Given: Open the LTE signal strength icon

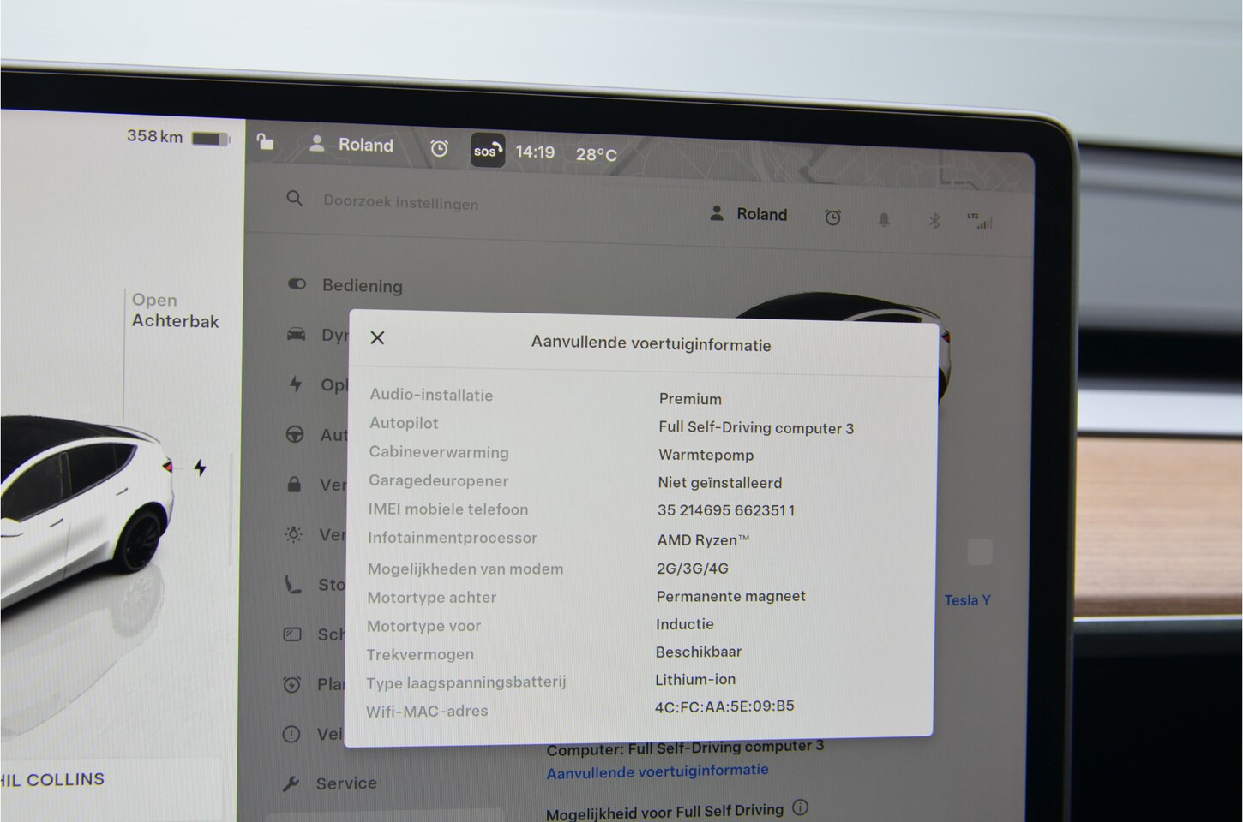Looking at the screenshot, I should tap(979, 222).
